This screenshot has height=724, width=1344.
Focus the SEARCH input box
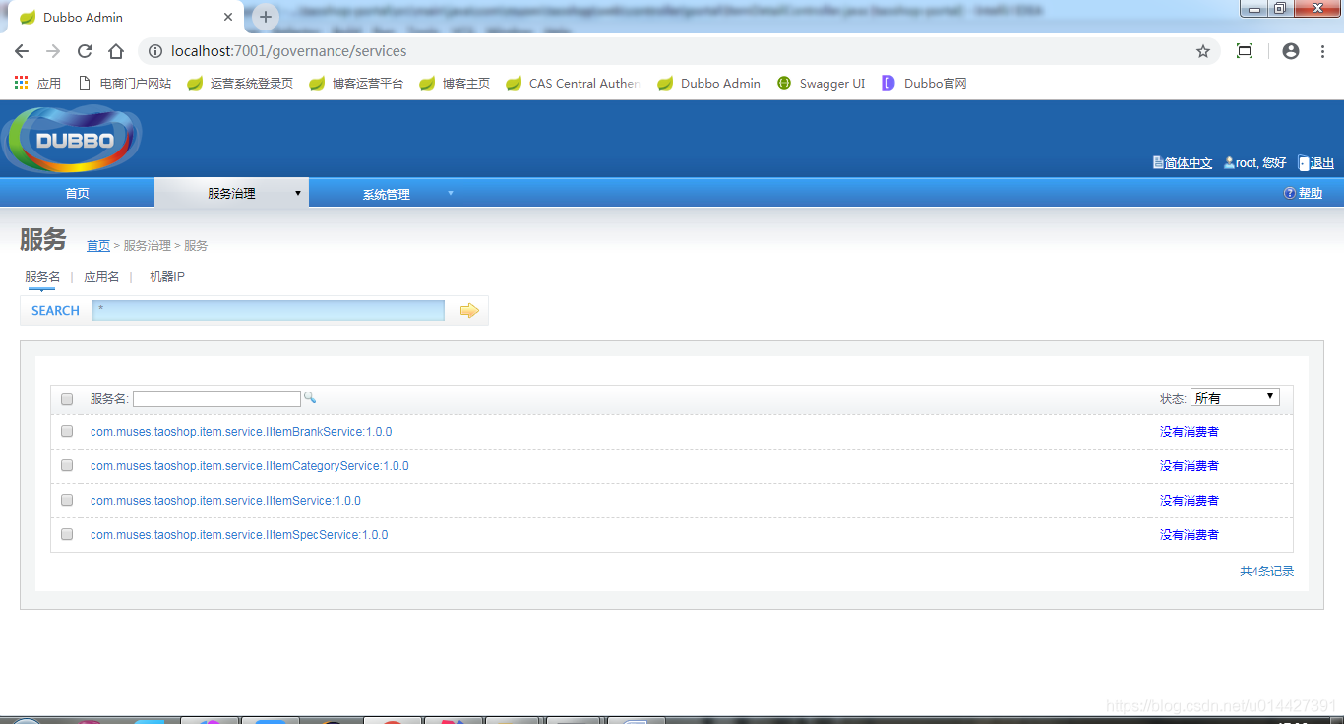[269, 310]
